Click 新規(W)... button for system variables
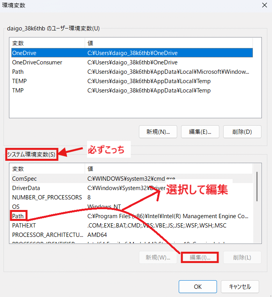 158,258
